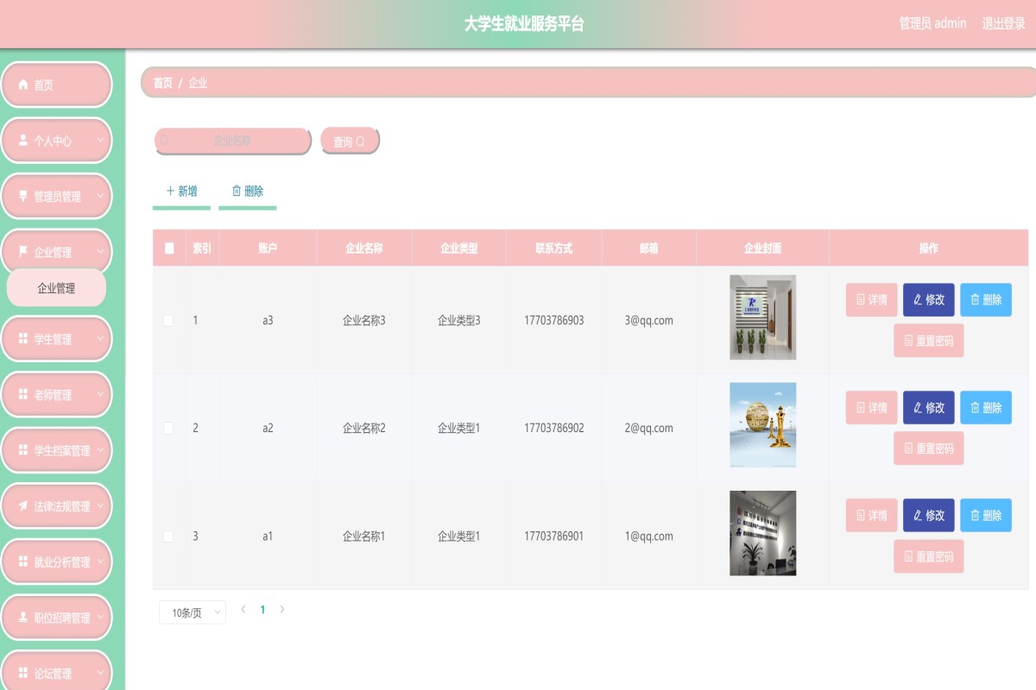
Task: Open the 10条/页 page size dropdown
Action: click(193, 612)
